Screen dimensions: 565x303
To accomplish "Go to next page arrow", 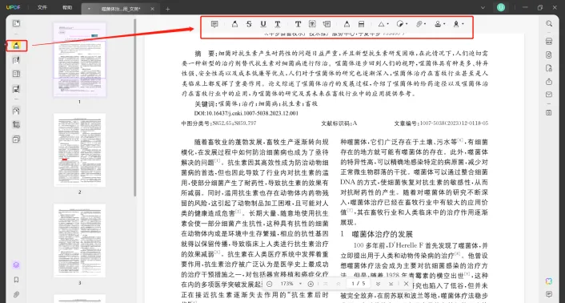I will pos(378,284).
